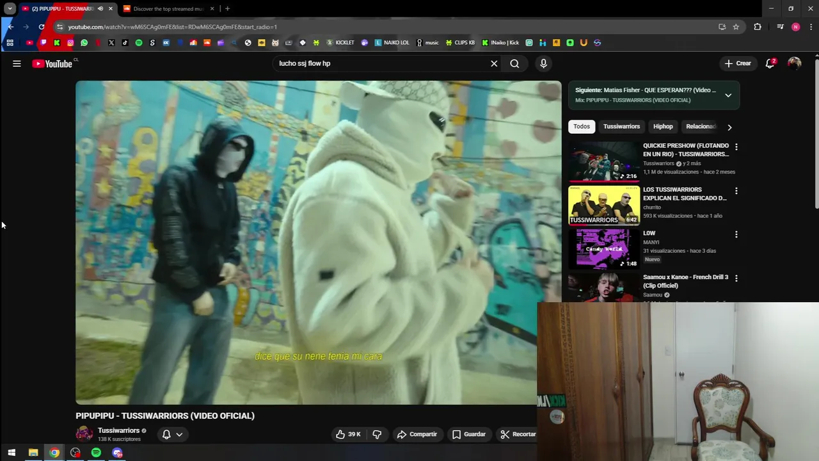Open options menu for Saamou x Kanoe video
Image resolution: width=819 pixels, height=461 pixels.
point(736,278)
